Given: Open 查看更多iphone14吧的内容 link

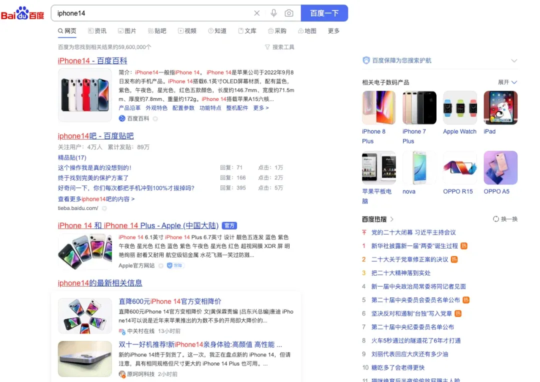Looking at the screenshot, I should (96, 199).
